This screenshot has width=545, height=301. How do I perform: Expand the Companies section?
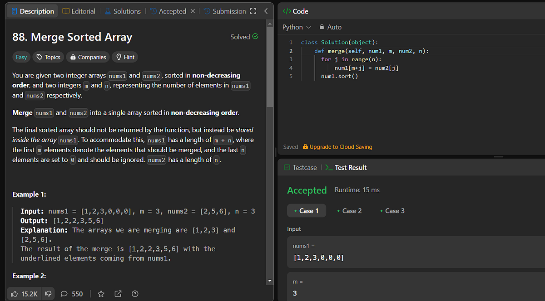(x=88, y=57)
